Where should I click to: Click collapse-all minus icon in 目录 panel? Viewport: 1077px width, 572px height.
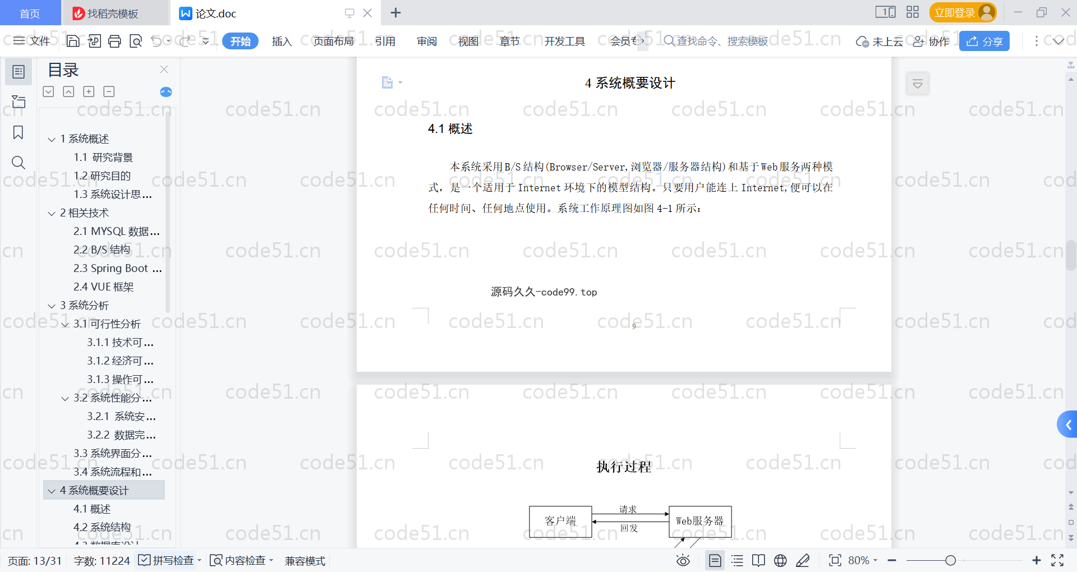point(109,91)
